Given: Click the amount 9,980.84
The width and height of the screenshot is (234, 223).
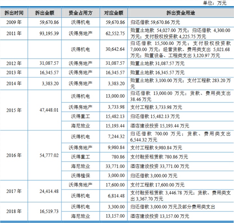Looking at the screenshot, I should click(x=117, y=147).
